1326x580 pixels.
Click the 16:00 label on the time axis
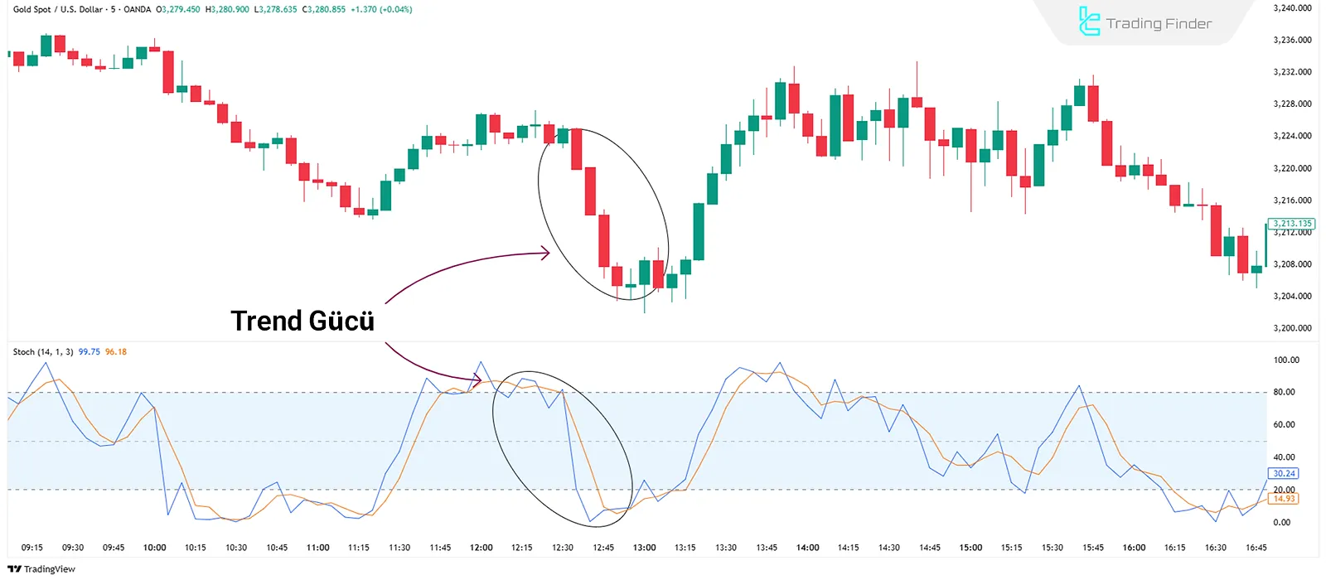tap(1134, 548)
